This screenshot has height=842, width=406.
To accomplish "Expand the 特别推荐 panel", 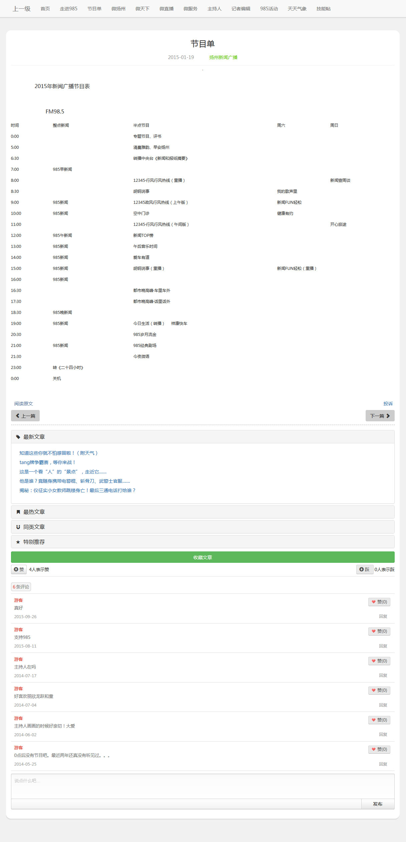I will 203,542.
